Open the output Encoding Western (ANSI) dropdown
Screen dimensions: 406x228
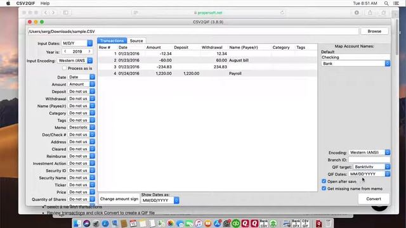coord(369,153)
